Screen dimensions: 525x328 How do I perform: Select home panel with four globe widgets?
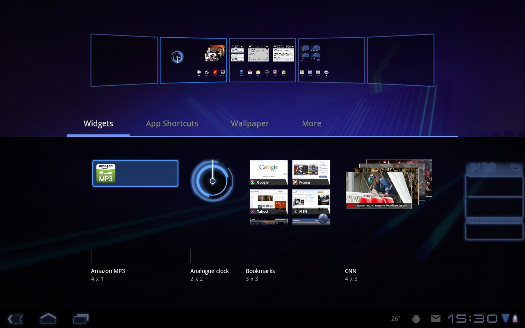[x=331, y=60]
